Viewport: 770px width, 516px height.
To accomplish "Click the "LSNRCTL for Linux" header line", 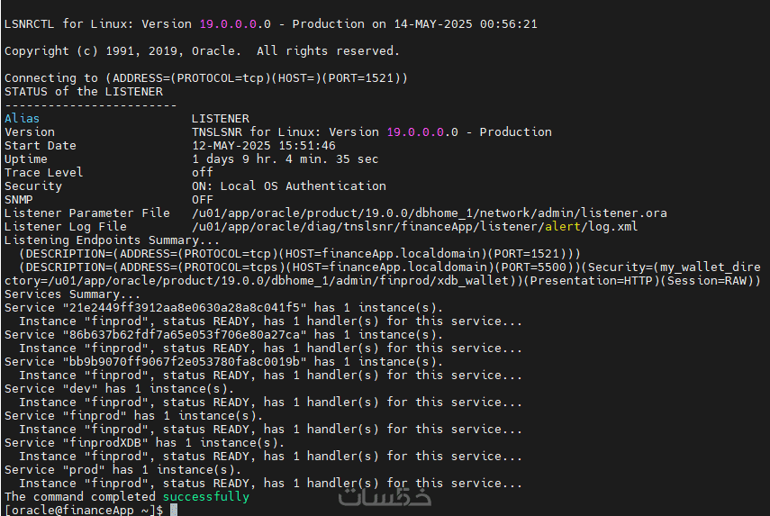I will click(270, 24).
